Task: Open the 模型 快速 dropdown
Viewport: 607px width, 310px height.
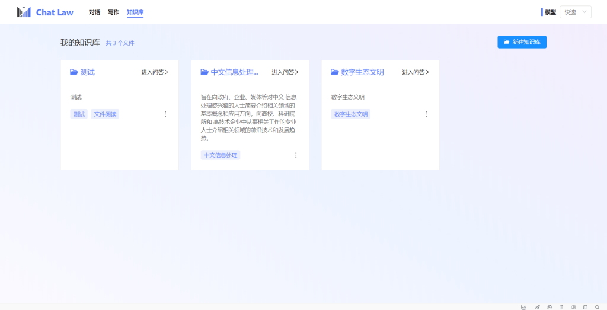Action: [575, 12]
